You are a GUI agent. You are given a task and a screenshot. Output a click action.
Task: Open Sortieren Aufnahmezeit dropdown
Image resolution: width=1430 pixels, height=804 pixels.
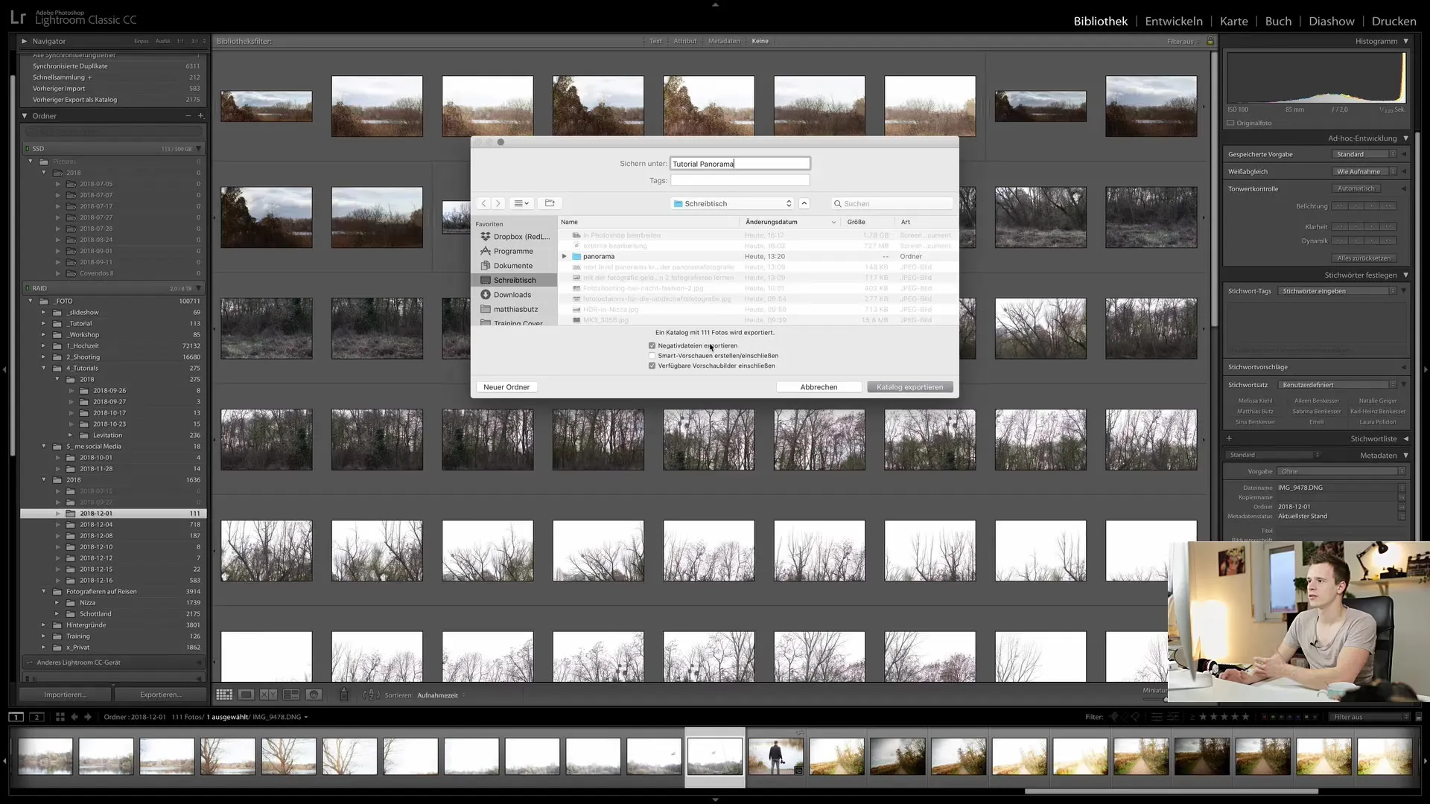click(439, 695)
